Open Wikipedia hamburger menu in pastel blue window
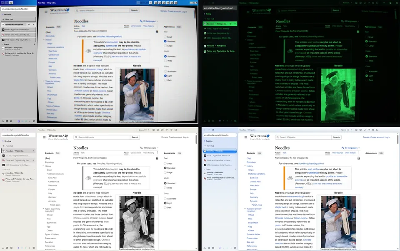 246,137
